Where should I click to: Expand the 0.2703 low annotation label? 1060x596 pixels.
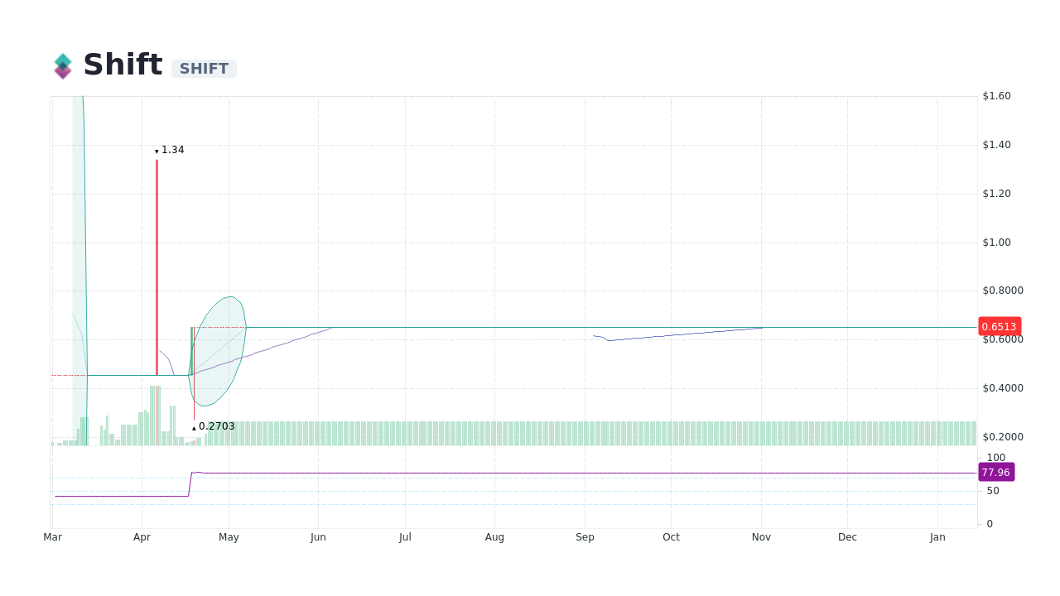(217, 425)
